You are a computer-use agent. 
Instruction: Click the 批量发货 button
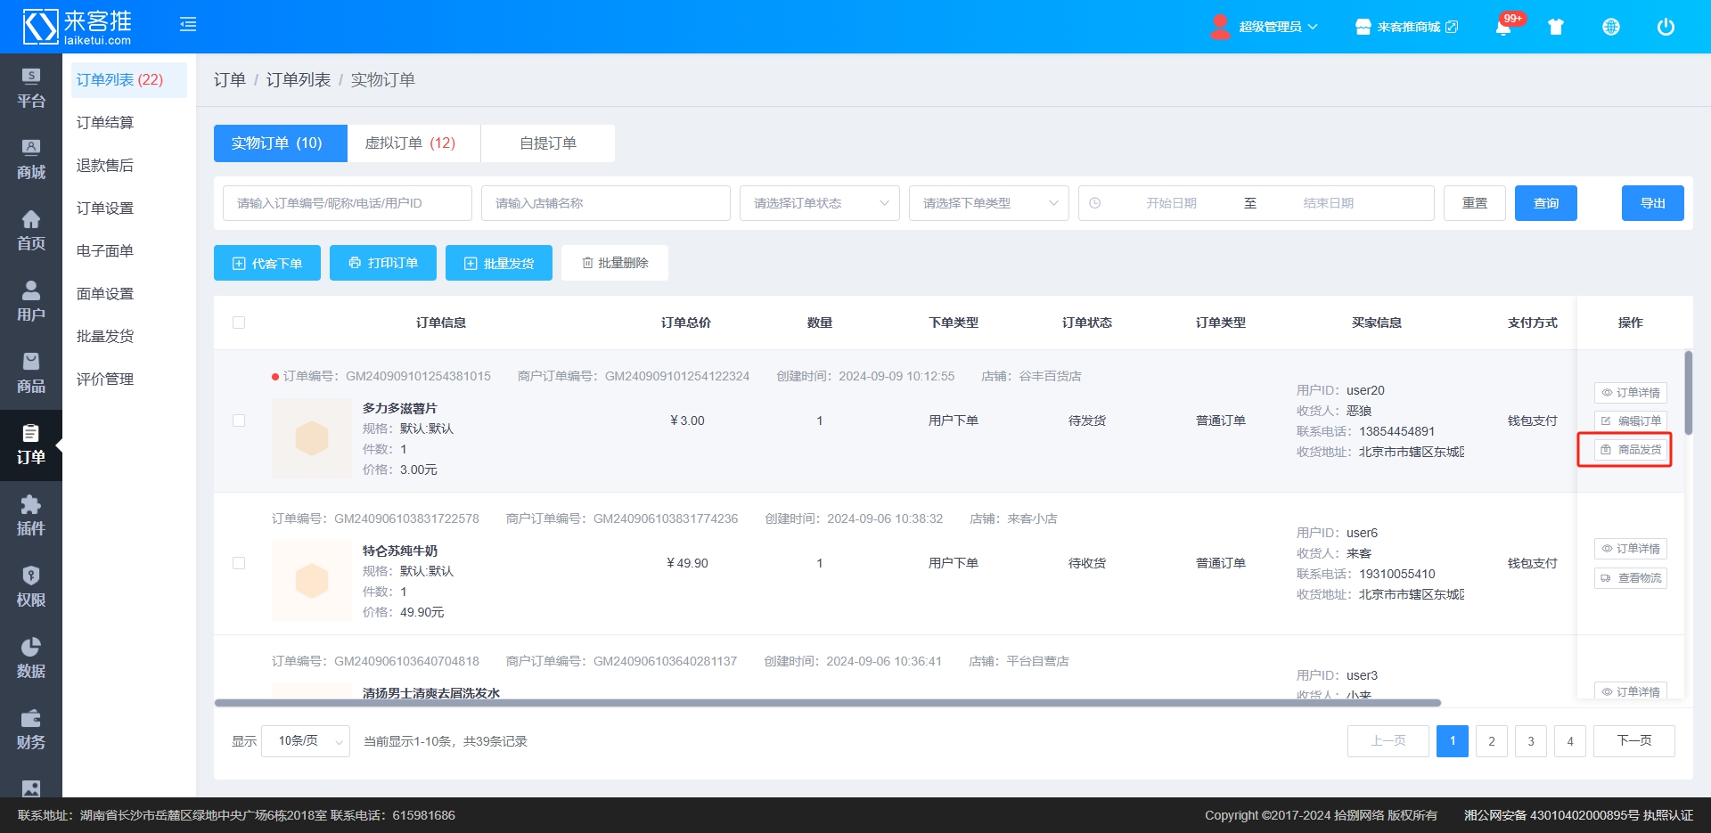click(498, 263)
